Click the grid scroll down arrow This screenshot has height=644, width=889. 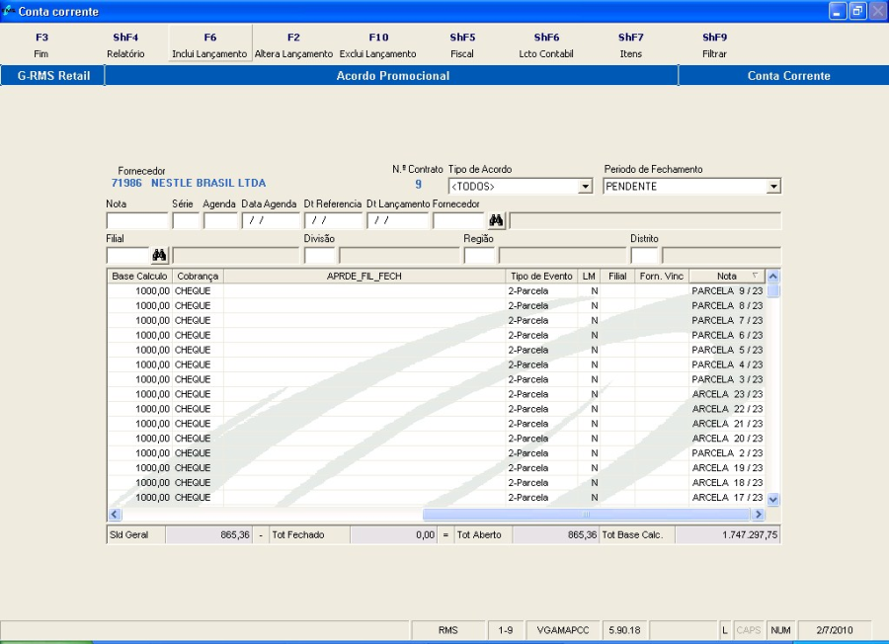pyautogui.click(x=772, y=500)
